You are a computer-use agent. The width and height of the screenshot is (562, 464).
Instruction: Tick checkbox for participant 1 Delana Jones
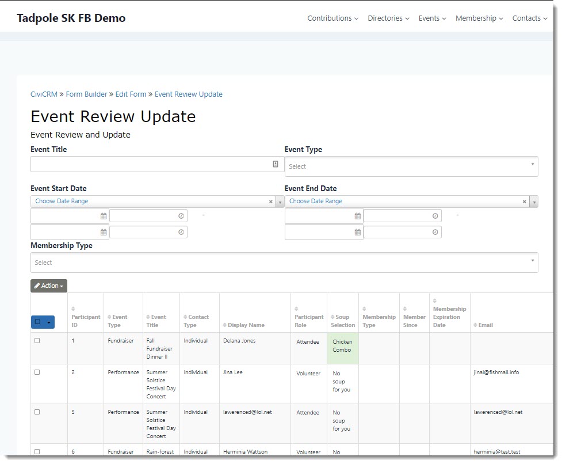point(37,341)
